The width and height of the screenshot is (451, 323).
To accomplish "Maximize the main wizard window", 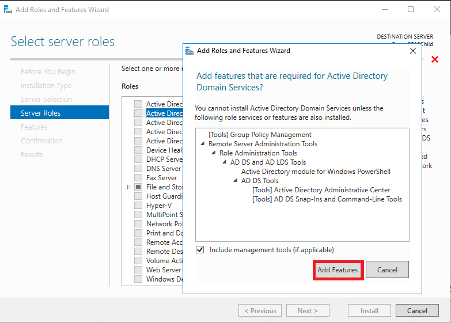I will point(411,9).
